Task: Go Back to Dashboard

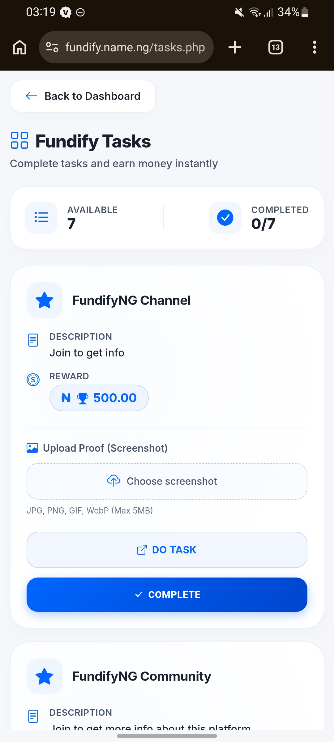Action: [x=83, y=96]
